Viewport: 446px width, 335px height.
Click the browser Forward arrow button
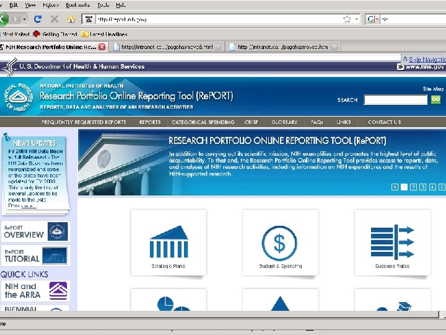(15, 19)
